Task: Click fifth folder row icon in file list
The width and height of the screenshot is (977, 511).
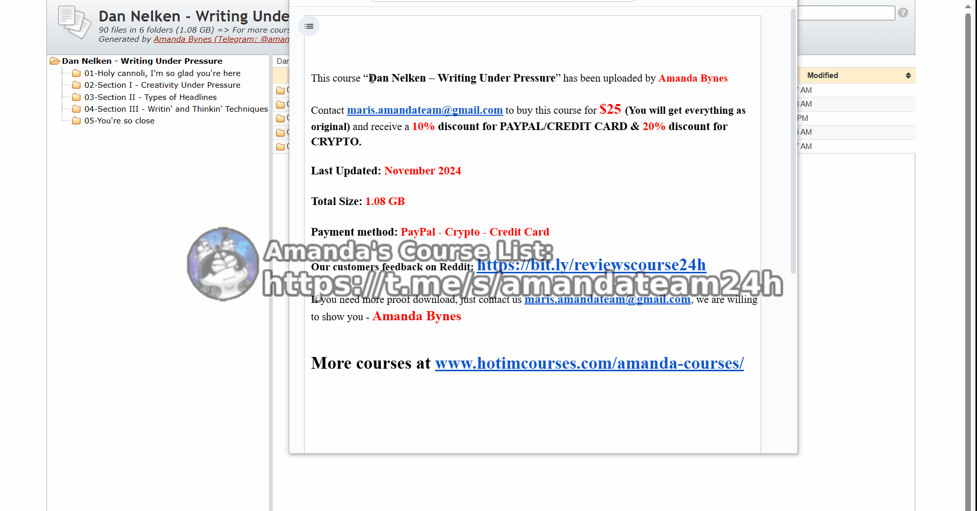Action: coord(281,146)
